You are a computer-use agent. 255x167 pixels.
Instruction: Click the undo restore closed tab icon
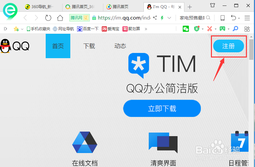click(x=233, y=18)
